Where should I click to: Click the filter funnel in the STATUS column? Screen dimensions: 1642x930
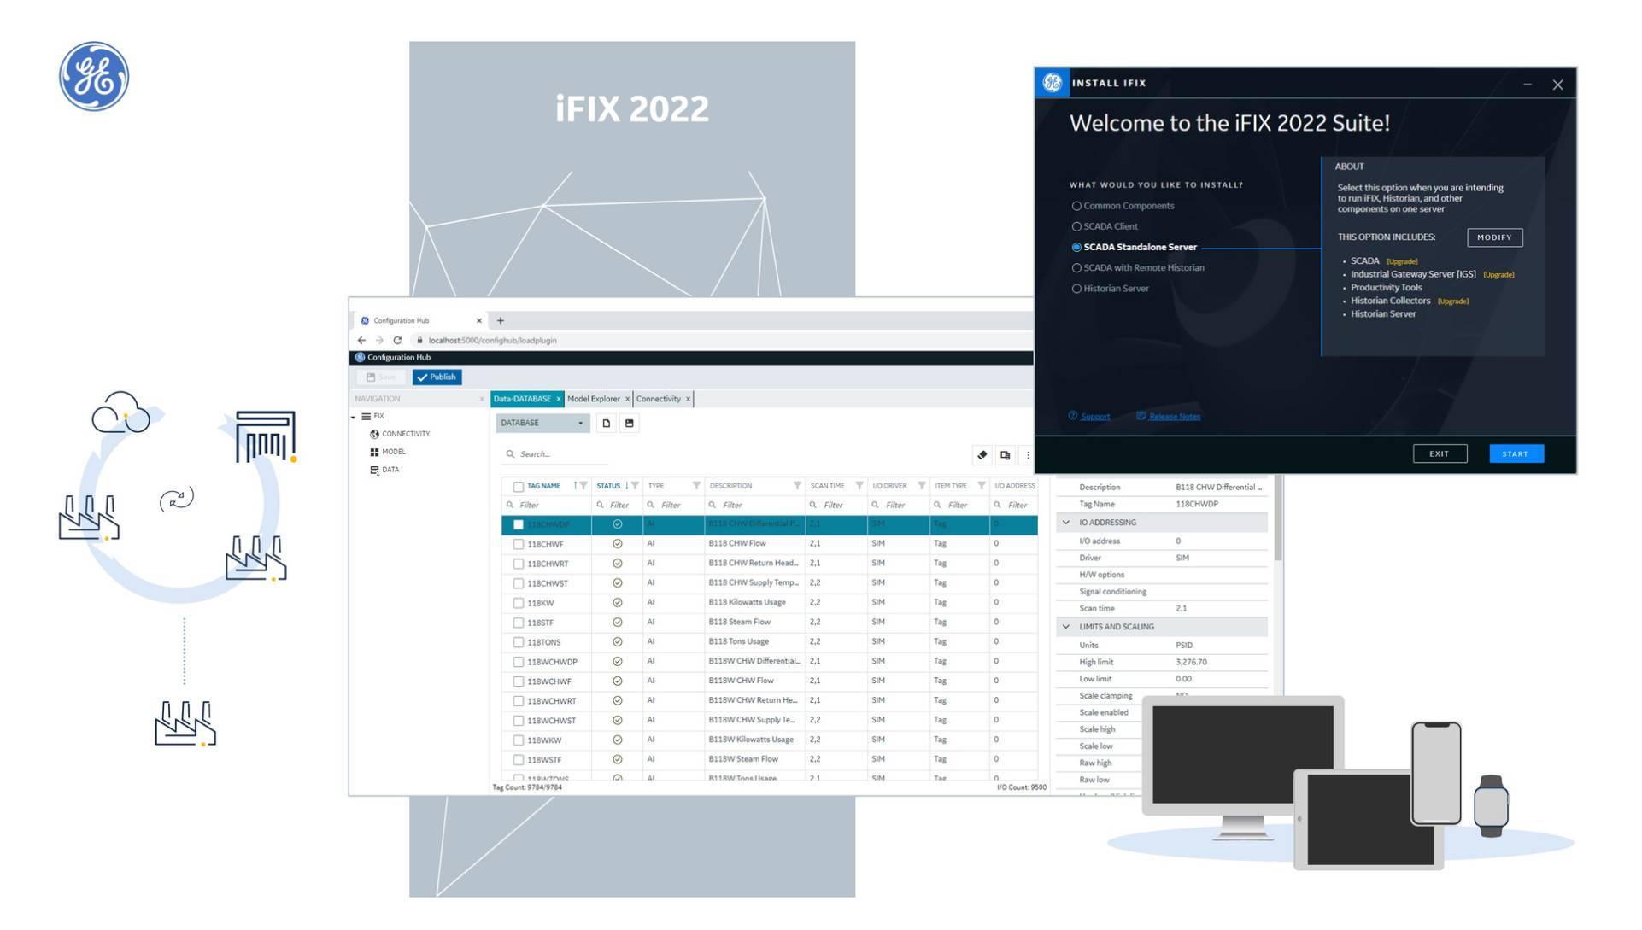(635, 486)
